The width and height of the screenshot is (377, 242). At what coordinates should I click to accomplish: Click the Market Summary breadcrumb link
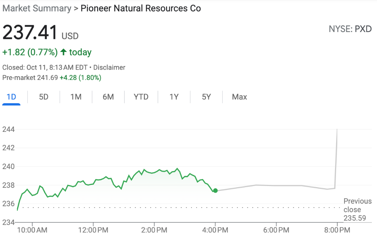point(37,8)
